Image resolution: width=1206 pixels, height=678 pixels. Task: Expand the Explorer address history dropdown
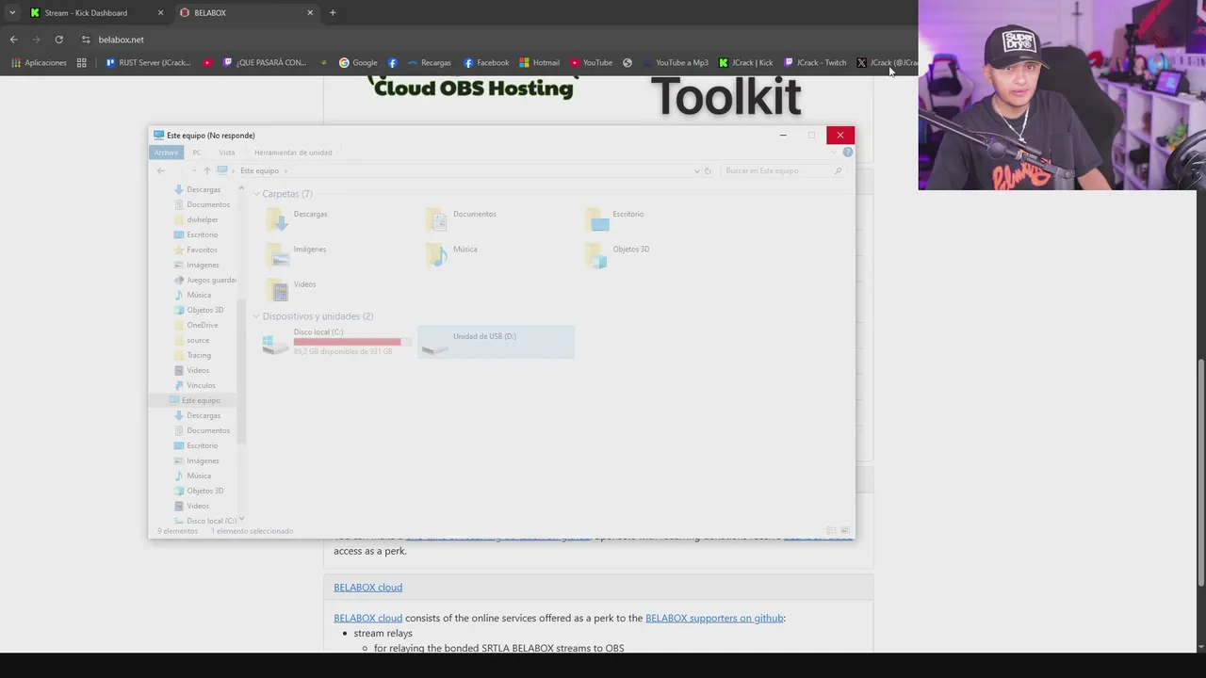(697, 170)
